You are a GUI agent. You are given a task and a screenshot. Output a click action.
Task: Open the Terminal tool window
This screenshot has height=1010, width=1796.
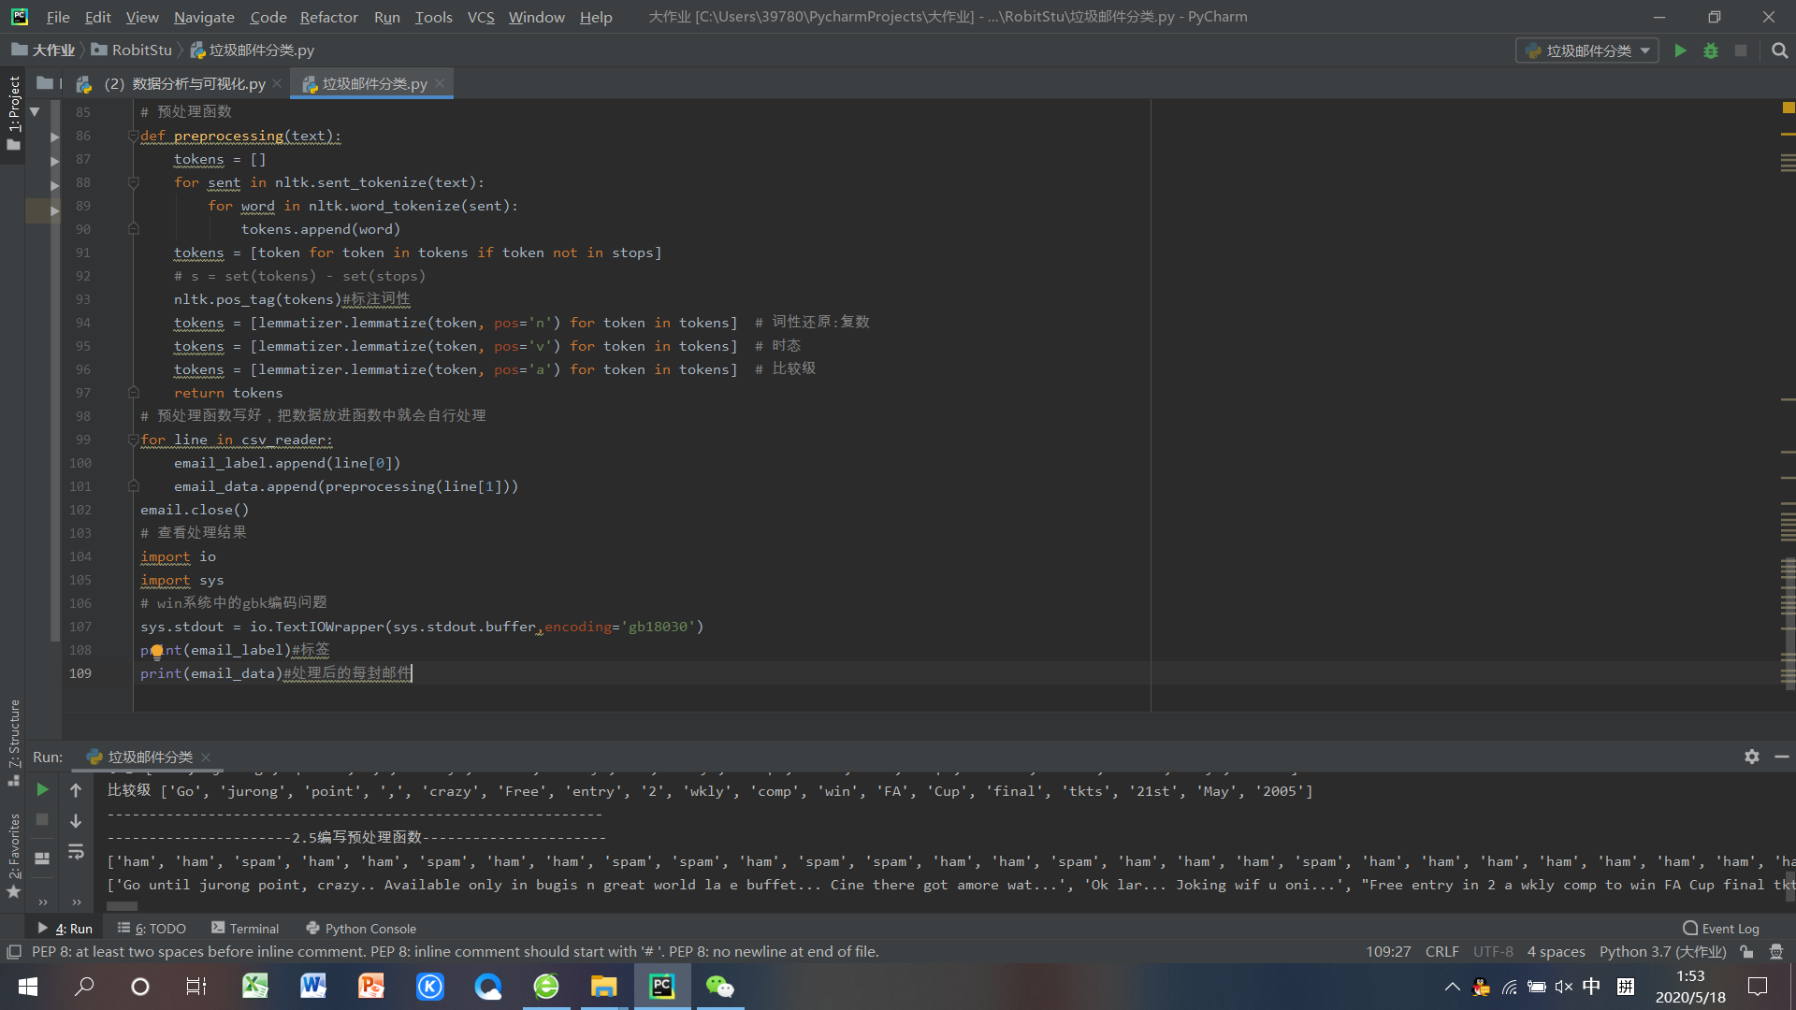(x=245, y=929)
